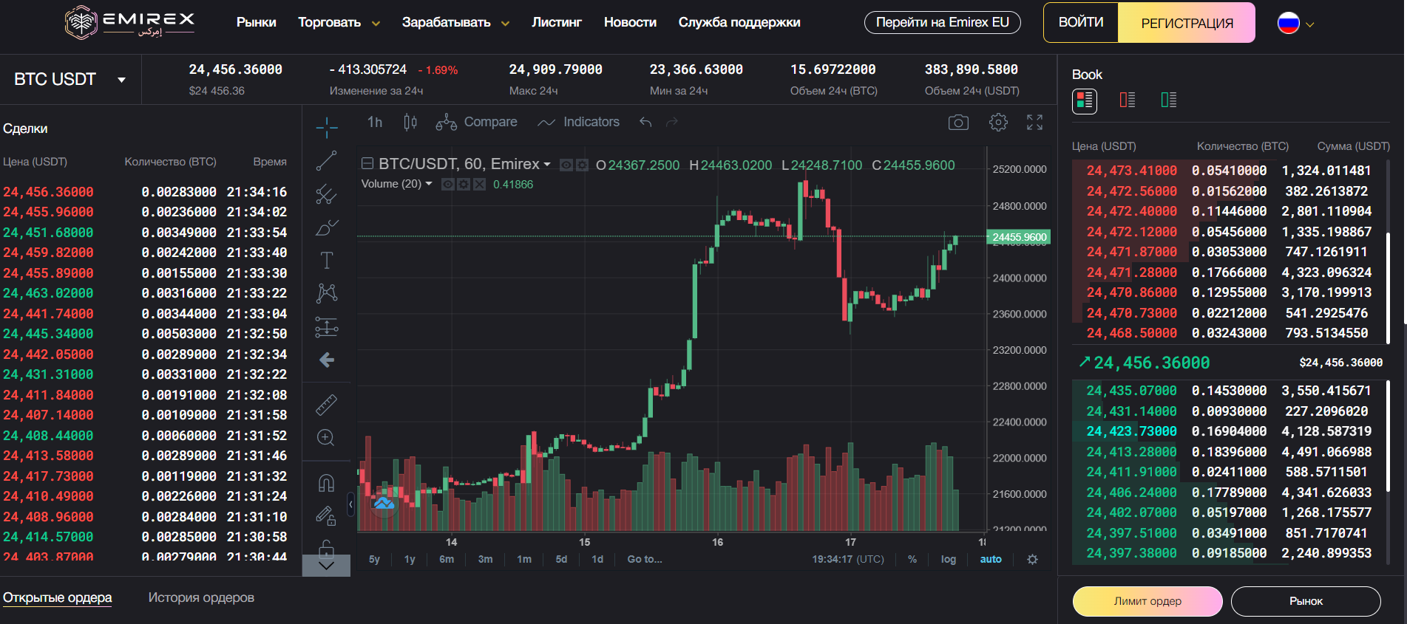
Task: Open chart settings gear in top toolbar
Action: [x=998, y=122]
